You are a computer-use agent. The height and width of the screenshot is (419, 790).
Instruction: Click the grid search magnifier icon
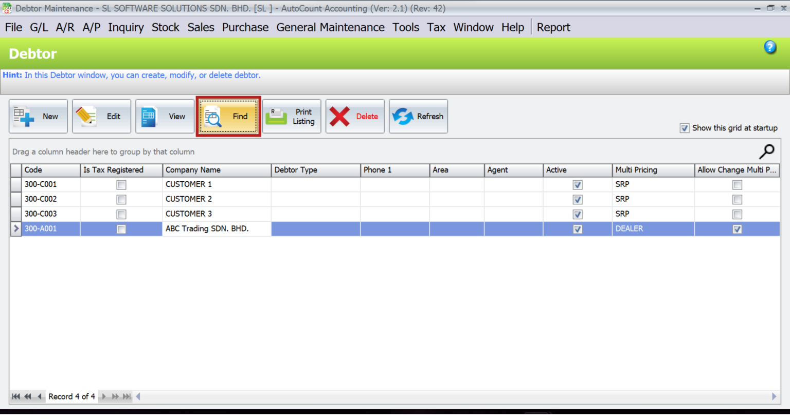(766, 151)
